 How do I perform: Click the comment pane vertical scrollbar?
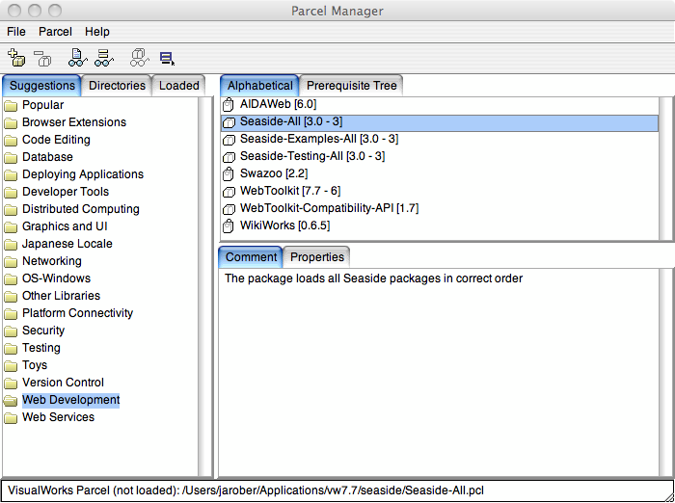click(666, 372)
